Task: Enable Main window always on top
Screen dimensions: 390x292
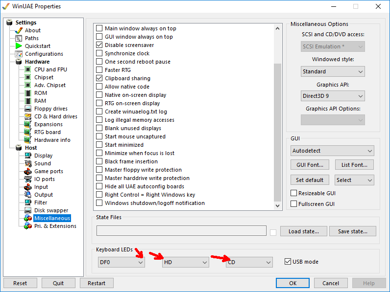Action: click(99, 28)
